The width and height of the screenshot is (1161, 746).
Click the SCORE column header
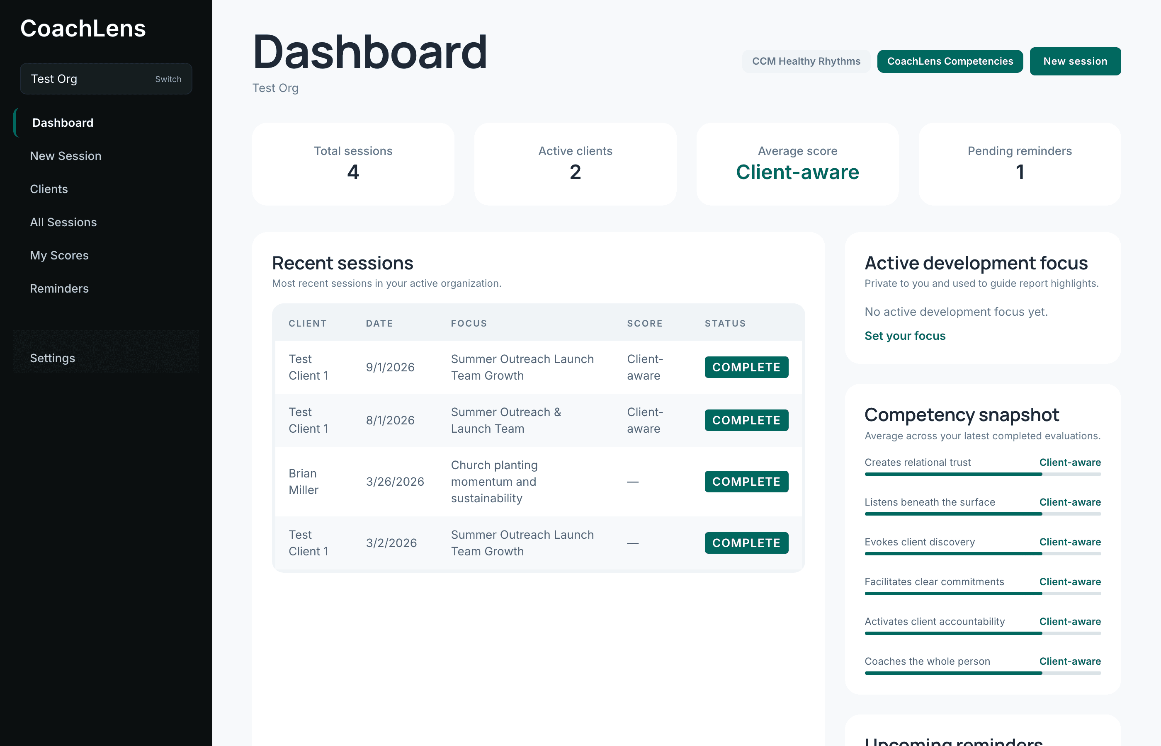click(644, 323)
